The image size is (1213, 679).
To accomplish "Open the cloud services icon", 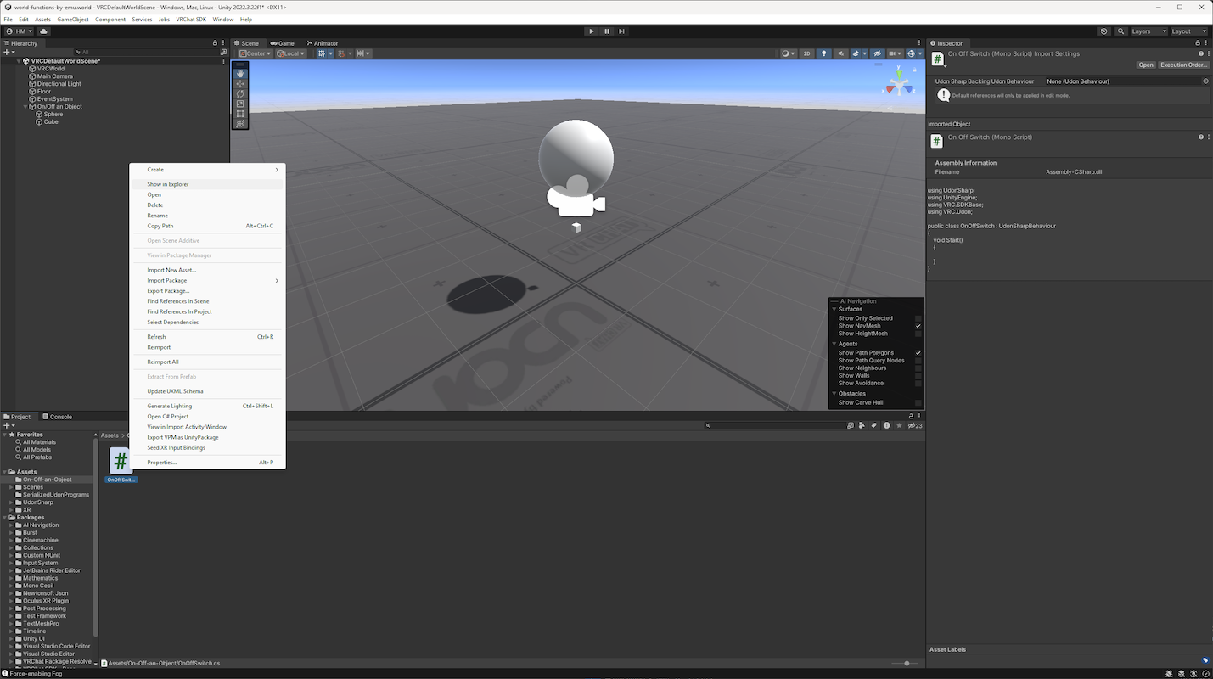I will click(x=43, y=31).
